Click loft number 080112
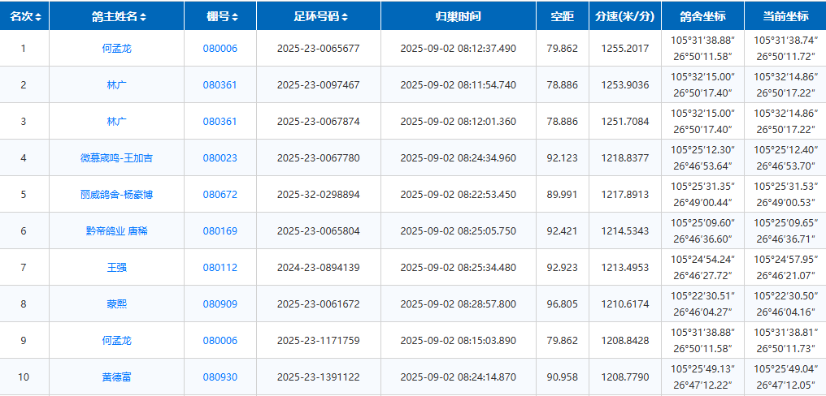Image resolution: width=826 pixels, height=396 pixels. tap(220, 268)
